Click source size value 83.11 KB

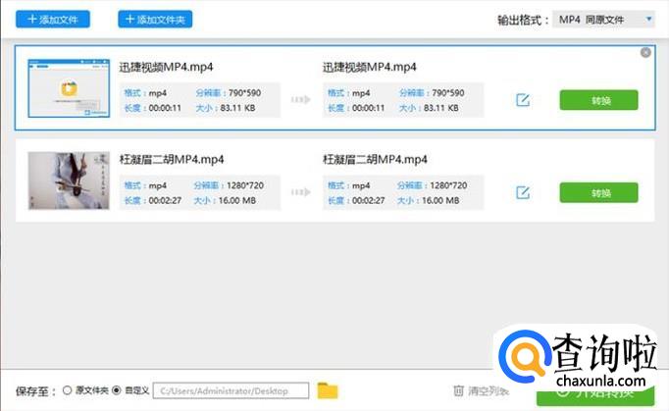click(x=237, y=108)
